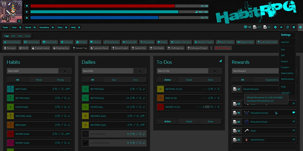This screenshot has width=303, height=151.
Task: Choose Export in the settings dropdown
Action: tap(284, 61)
